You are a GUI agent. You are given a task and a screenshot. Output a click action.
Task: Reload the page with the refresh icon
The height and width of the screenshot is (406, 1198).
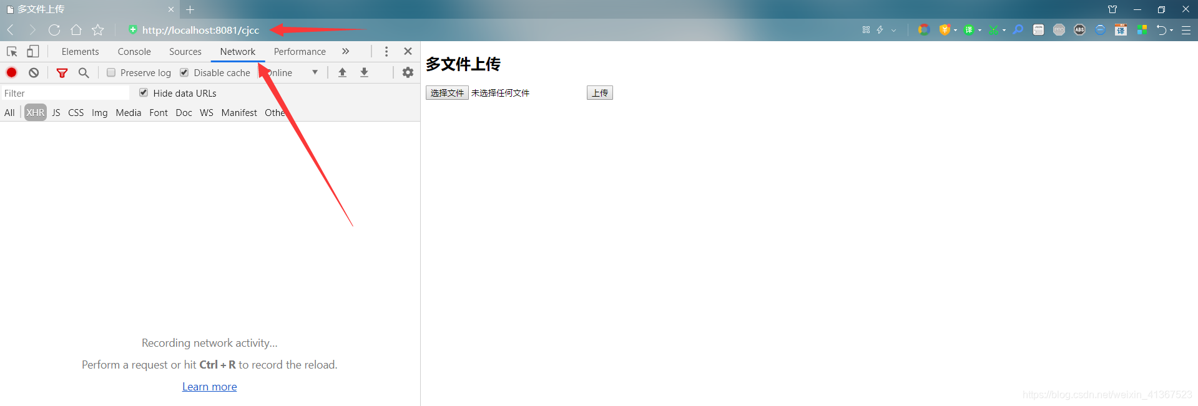tap(54, 30)
